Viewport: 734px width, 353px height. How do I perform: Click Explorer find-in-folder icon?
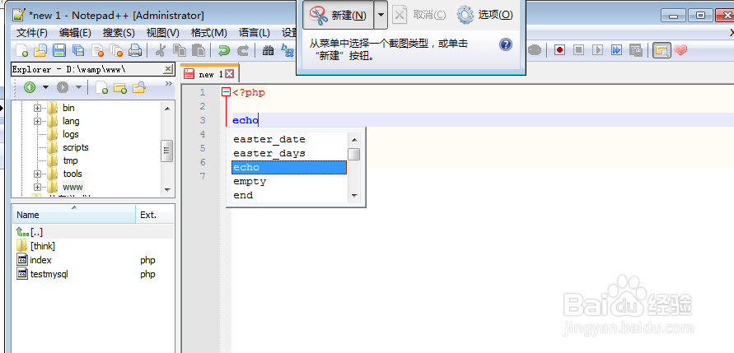tap(139, 87)
